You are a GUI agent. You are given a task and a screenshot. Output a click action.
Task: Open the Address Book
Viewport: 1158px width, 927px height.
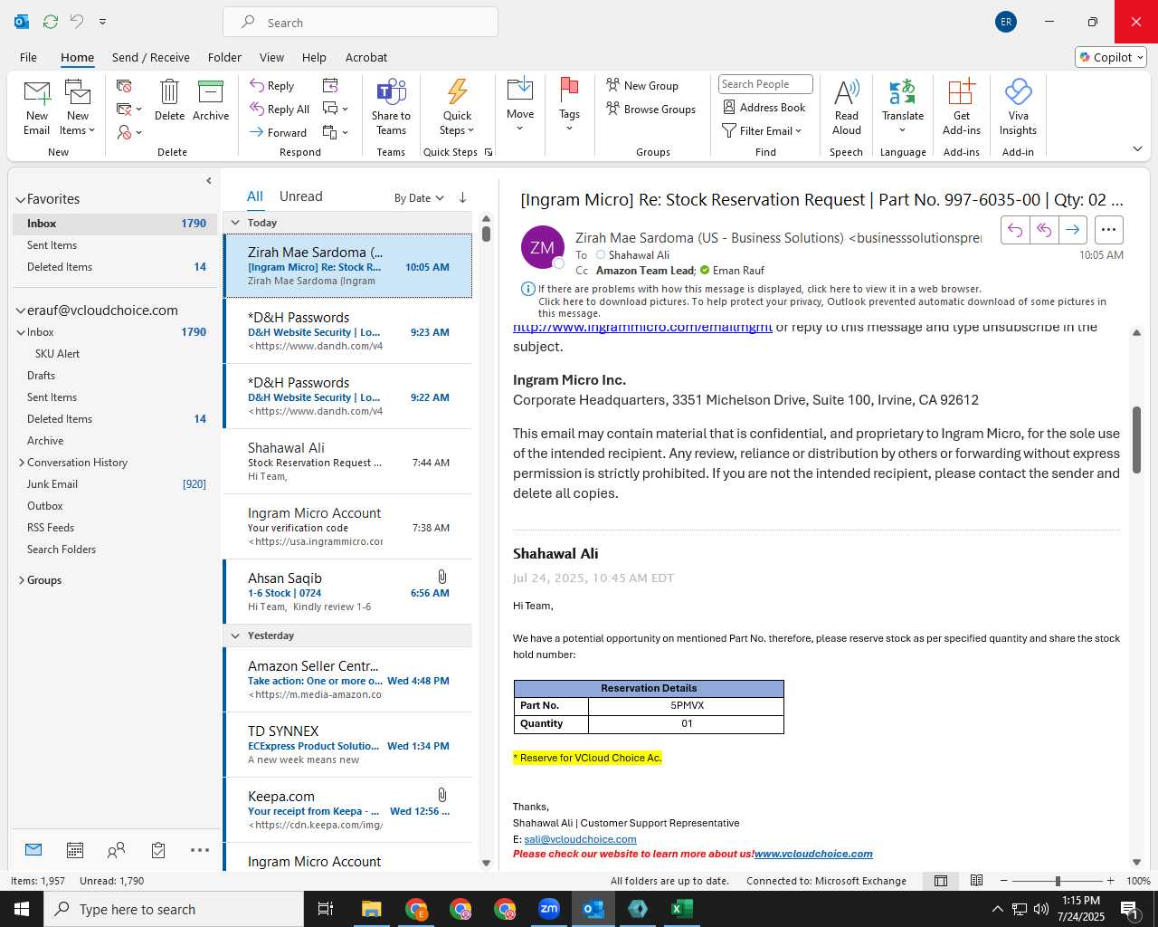[x=764, y=107]
